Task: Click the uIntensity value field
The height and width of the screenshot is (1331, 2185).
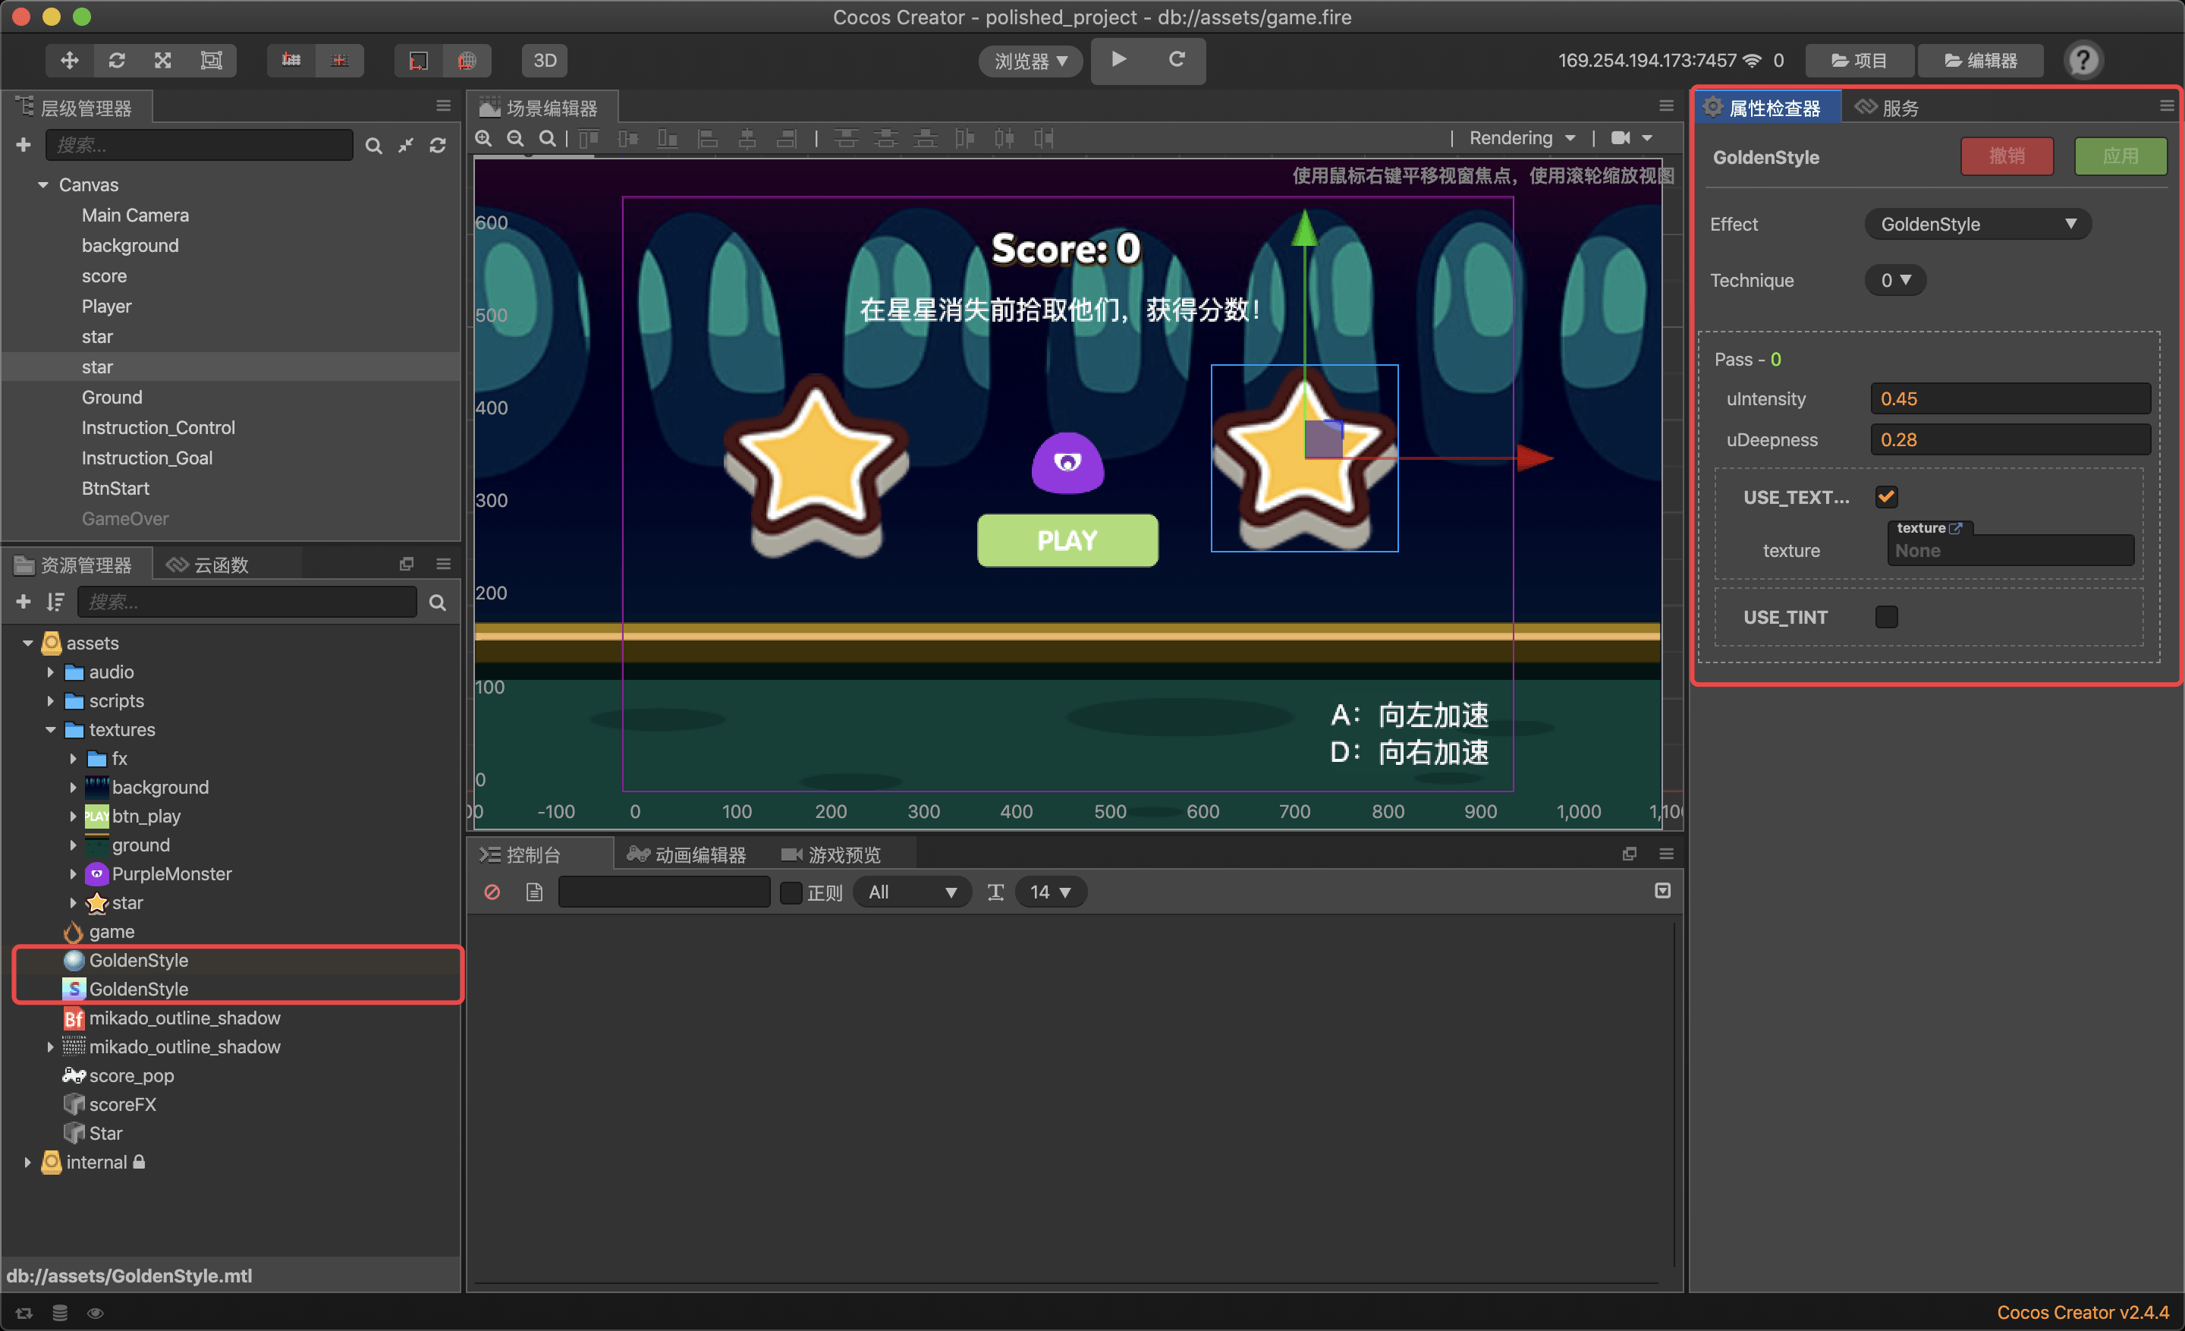Action: (x=2010, y=399)
